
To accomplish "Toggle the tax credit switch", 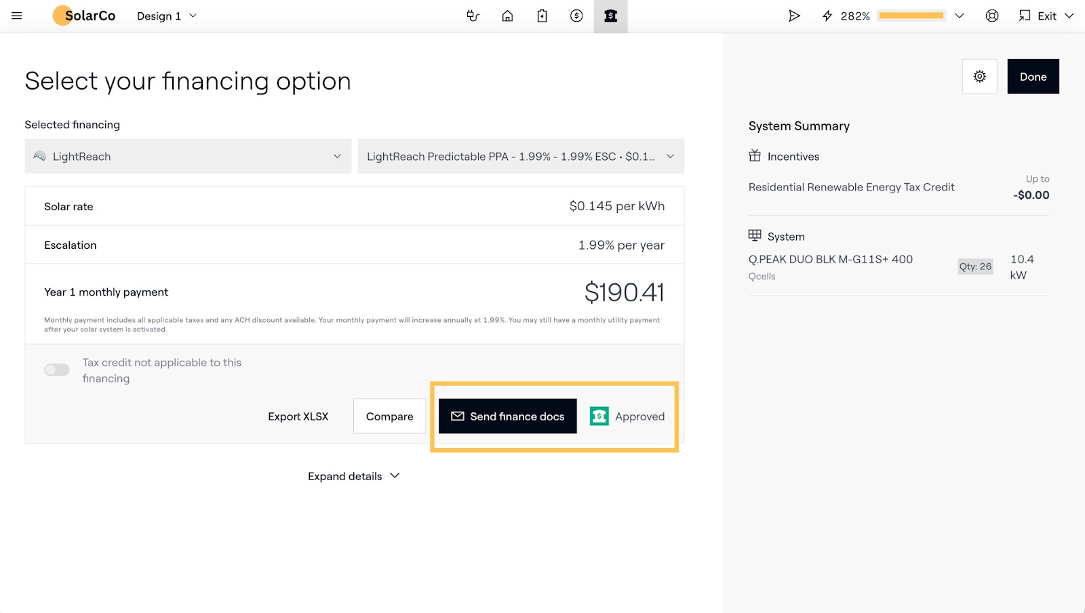I will (57, 370).
